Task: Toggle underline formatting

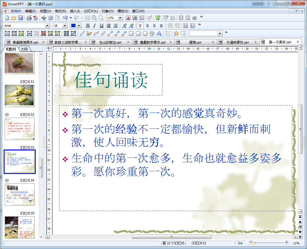Action: 101,26
